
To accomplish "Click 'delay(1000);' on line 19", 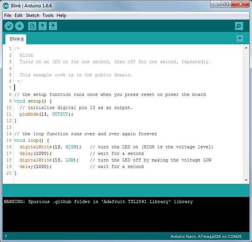I will coord(35,166).
